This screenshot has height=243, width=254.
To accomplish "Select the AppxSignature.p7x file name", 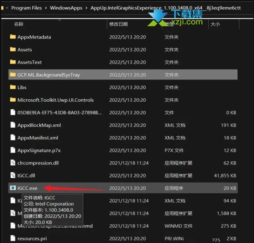I will pos(39,151).
